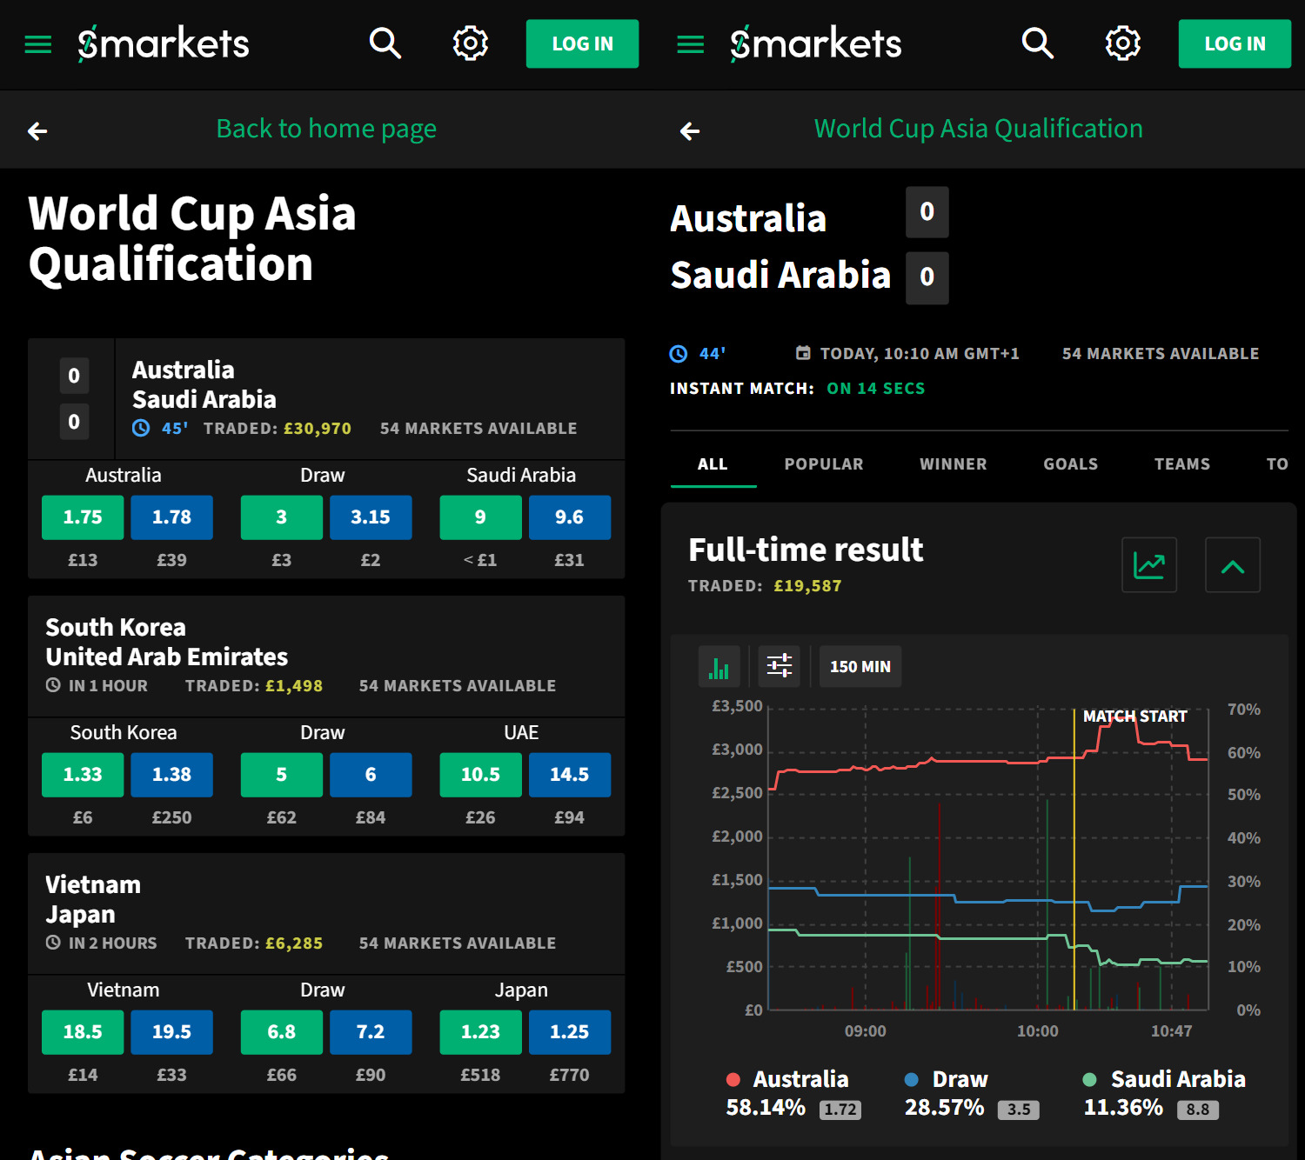Viewport: 1305px width, 1160px height.
Task: Open the hamburger menu in left panel
Action: (x=37, y=44)
